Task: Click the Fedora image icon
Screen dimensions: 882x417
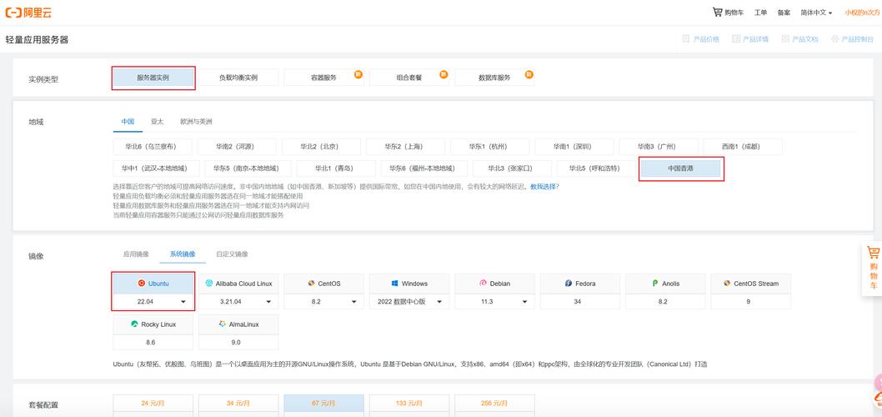Action: pyautogui.click(x=569, y=284)
